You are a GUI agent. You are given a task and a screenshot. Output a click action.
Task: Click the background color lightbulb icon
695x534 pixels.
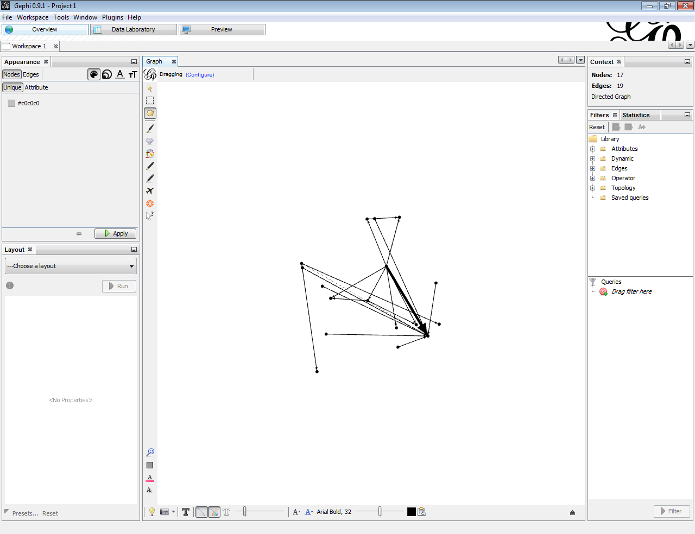(x=152, y=512)
